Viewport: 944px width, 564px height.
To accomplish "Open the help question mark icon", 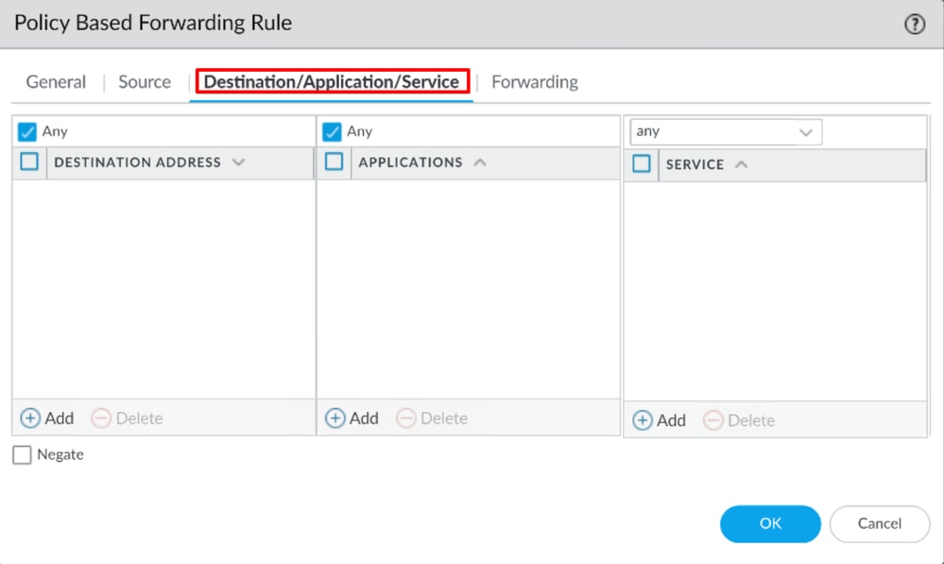I will (915, 24).
